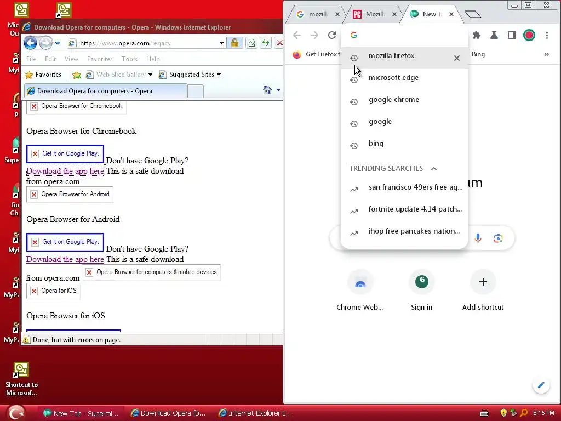Open the Help menu in Internet Explorer
The image size is (561, 421).
[153, 59]
